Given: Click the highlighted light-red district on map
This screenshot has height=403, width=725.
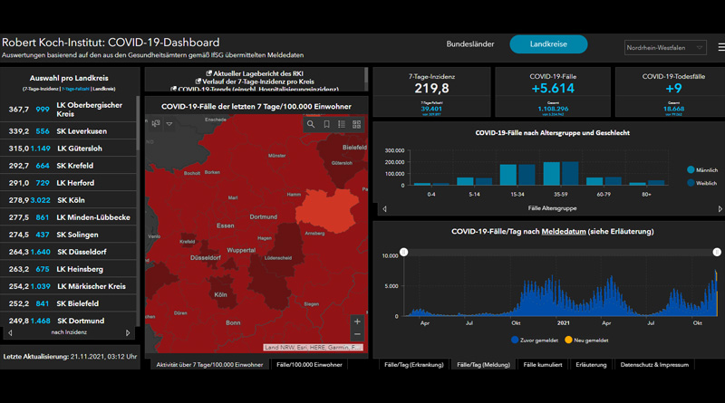Looking at the screenshot, I should 327,209.
